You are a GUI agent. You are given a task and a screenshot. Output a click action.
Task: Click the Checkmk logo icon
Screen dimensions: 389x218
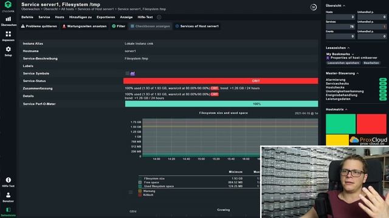8,4
